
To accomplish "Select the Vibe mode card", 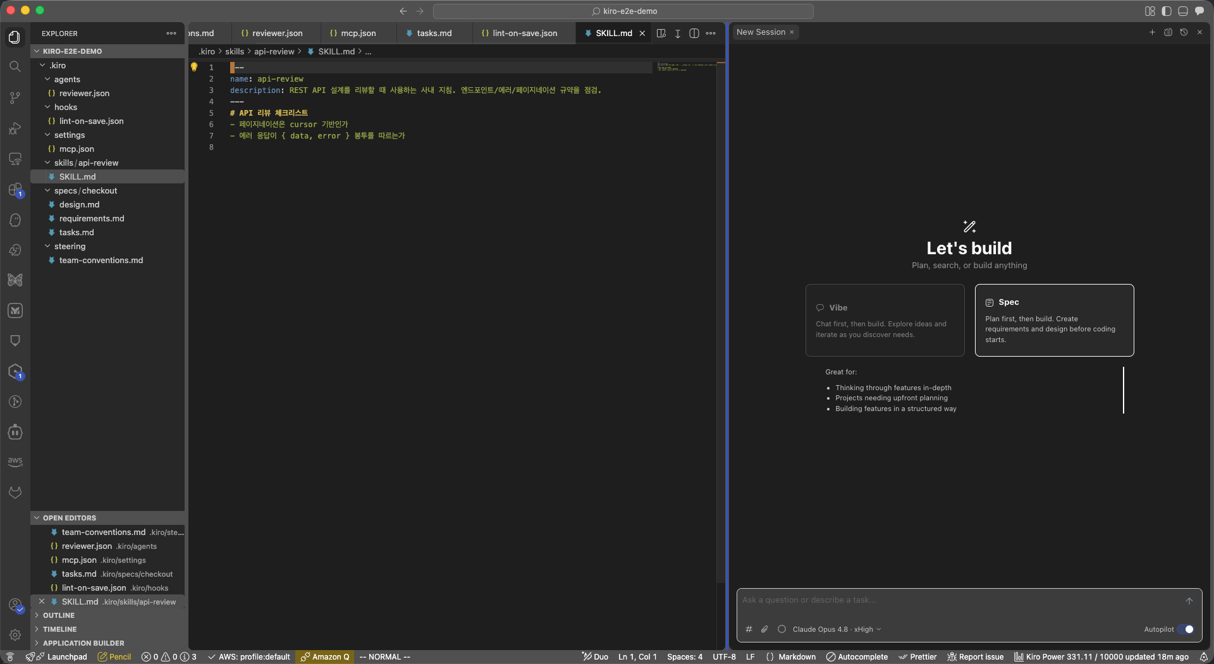I will tap(885, 321).
